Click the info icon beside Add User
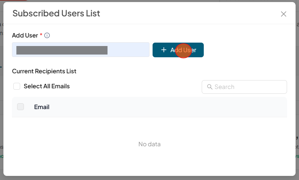This screenshot has height=180, width=299. 47,35
